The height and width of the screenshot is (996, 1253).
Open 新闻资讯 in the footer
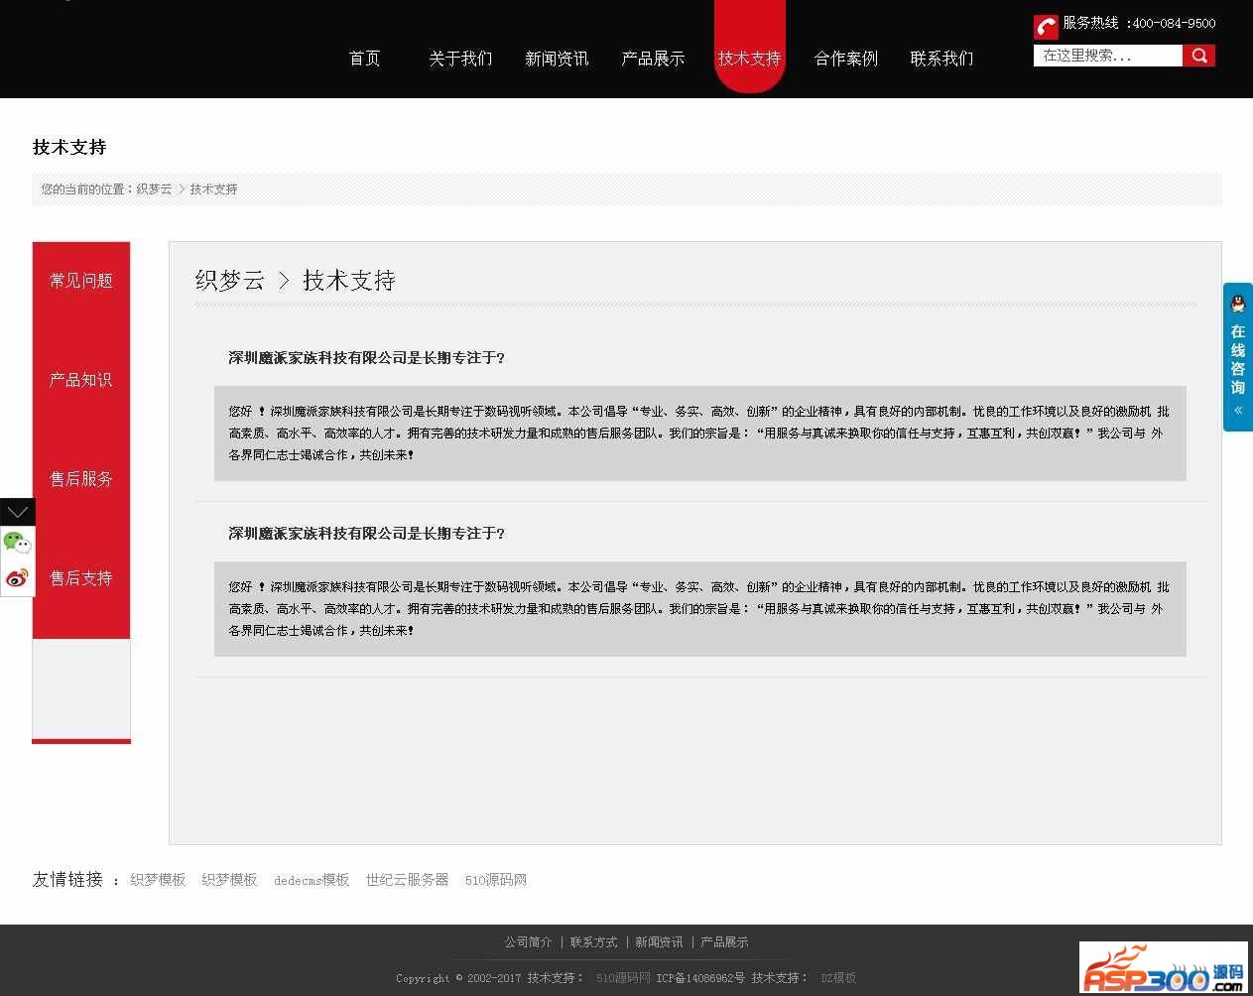point(659,942)
